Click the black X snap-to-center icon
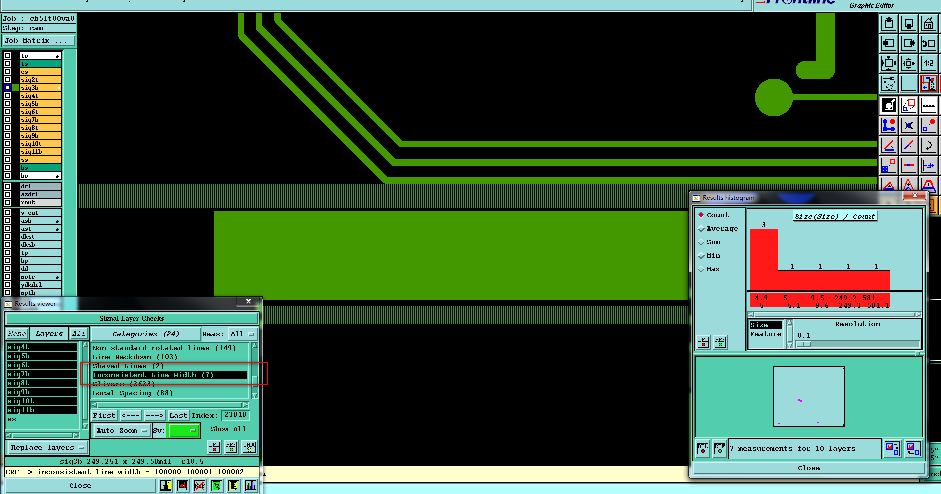 909,125
